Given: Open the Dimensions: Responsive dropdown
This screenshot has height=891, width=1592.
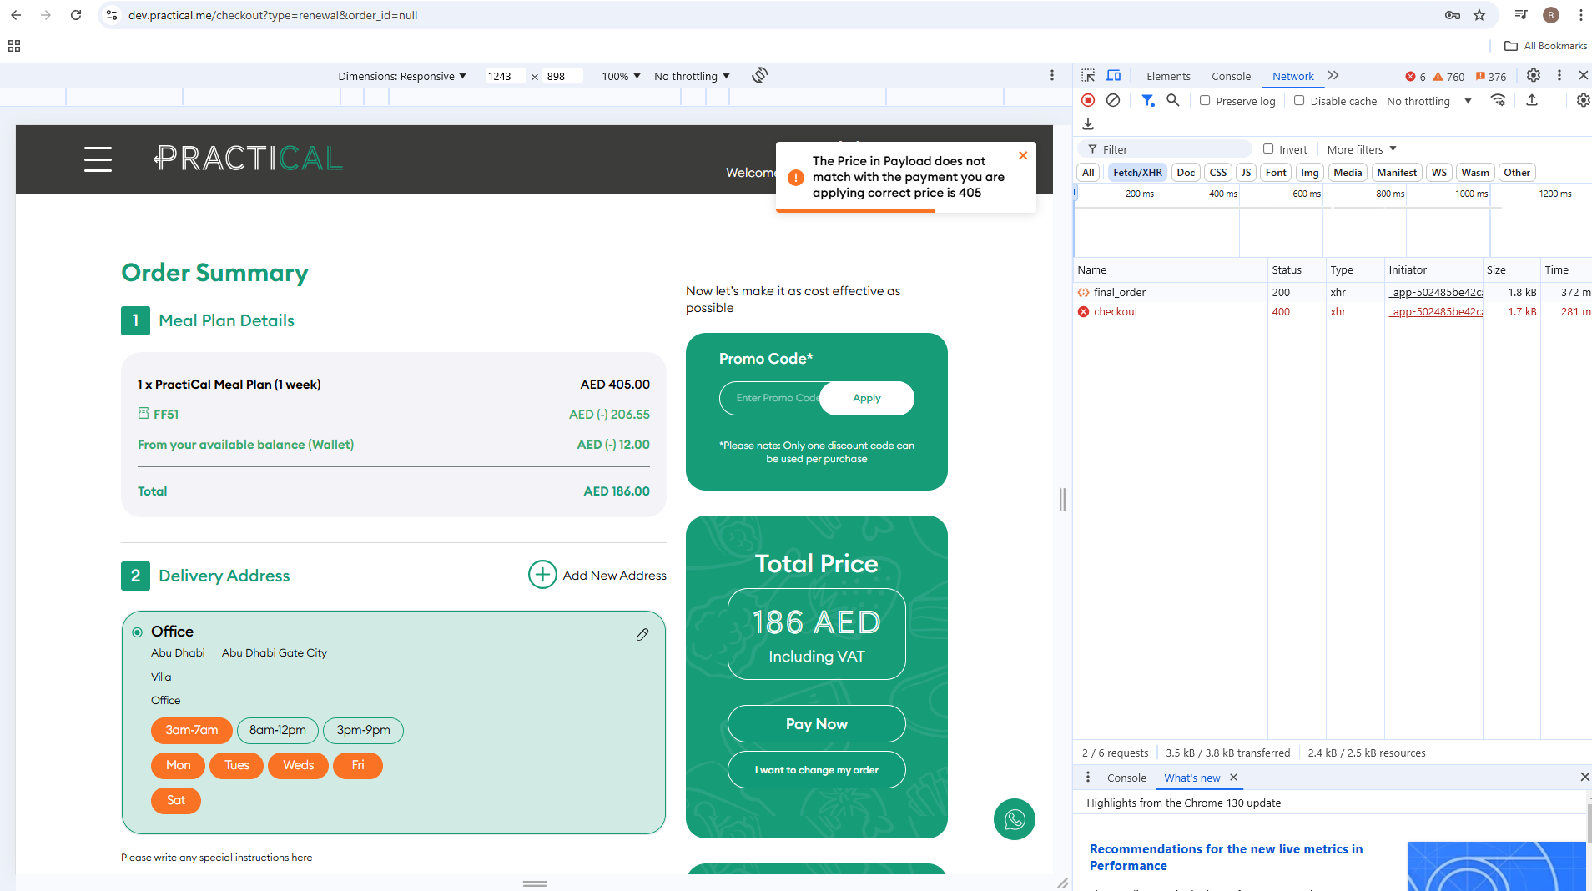Looking at the screenshot, I should [402, 76].
